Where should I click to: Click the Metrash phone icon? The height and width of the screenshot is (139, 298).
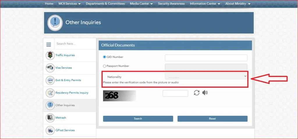[x=50, y=118]
